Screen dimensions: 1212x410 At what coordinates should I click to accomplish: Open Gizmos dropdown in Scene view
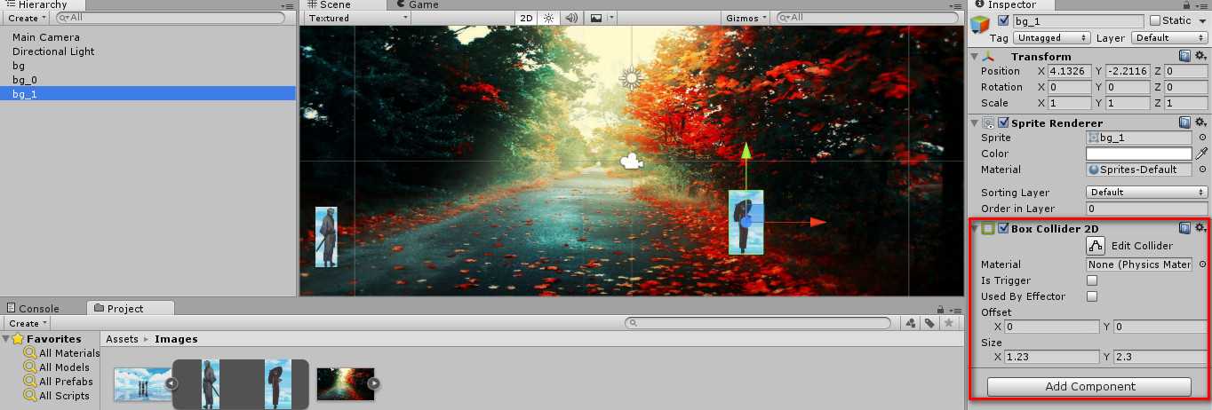[746, 18]
